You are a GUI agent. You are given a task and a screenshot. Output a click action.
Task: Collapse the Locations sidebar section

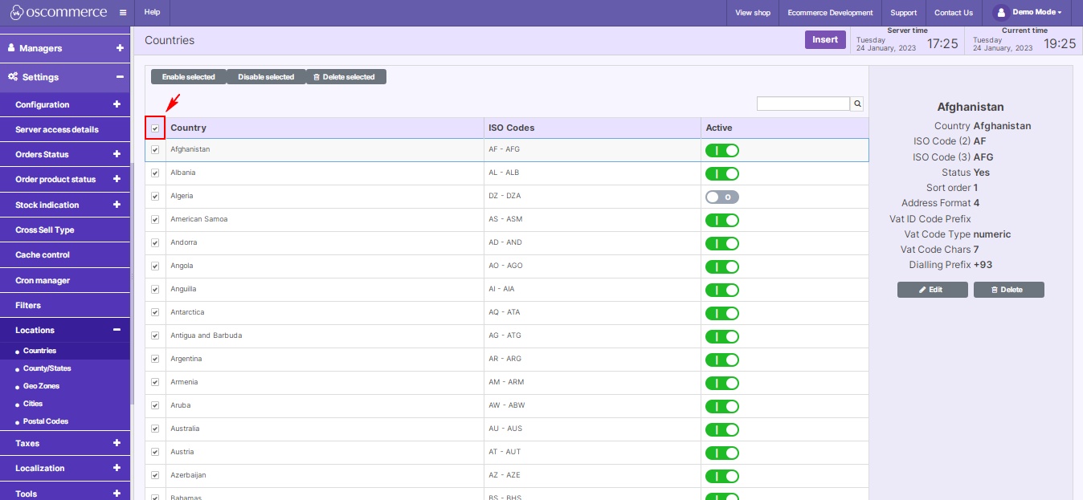point(116,330)
